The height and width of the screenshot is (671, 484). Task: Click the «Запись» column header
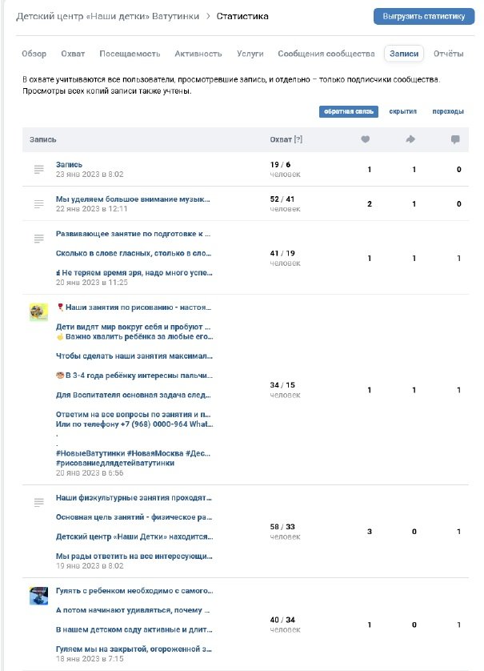click(x=43, y=139)
